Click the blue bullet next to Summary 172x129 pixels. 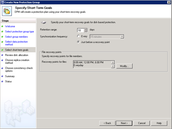pos(2,76)
